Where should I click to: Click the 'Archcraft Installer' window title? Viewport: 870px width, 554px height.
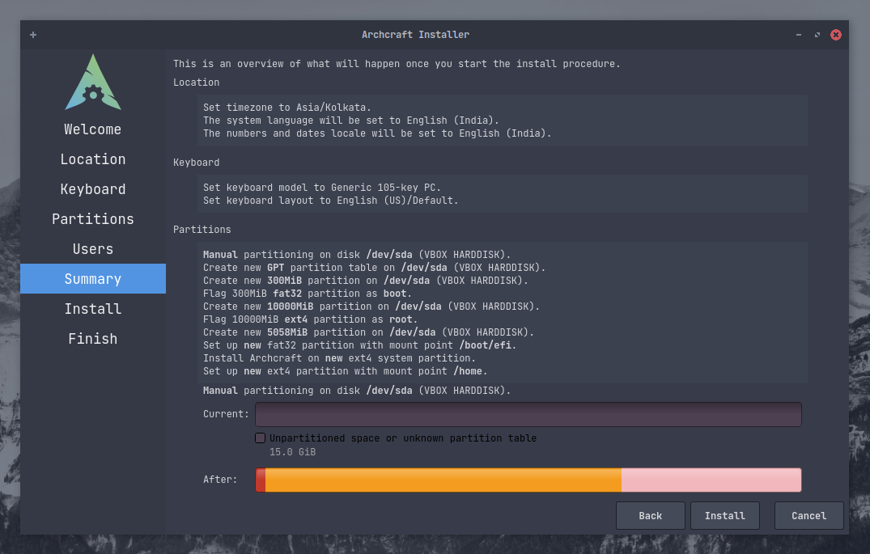point(416,35)
